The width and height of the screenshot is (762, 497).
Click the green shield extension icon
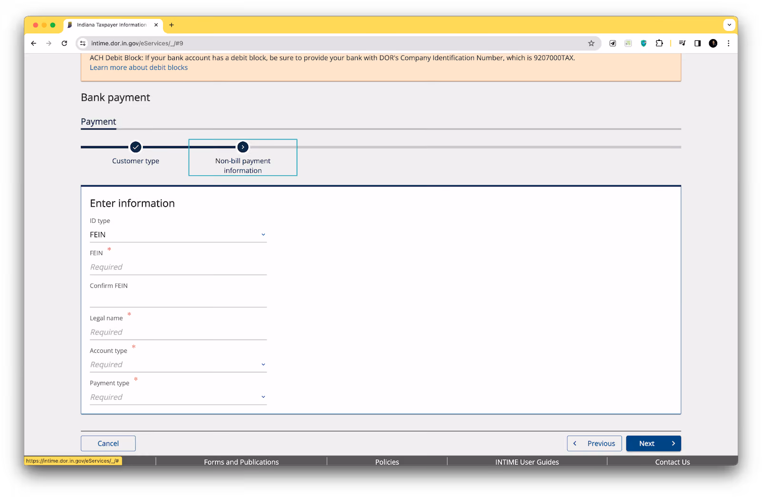point(643,43)
